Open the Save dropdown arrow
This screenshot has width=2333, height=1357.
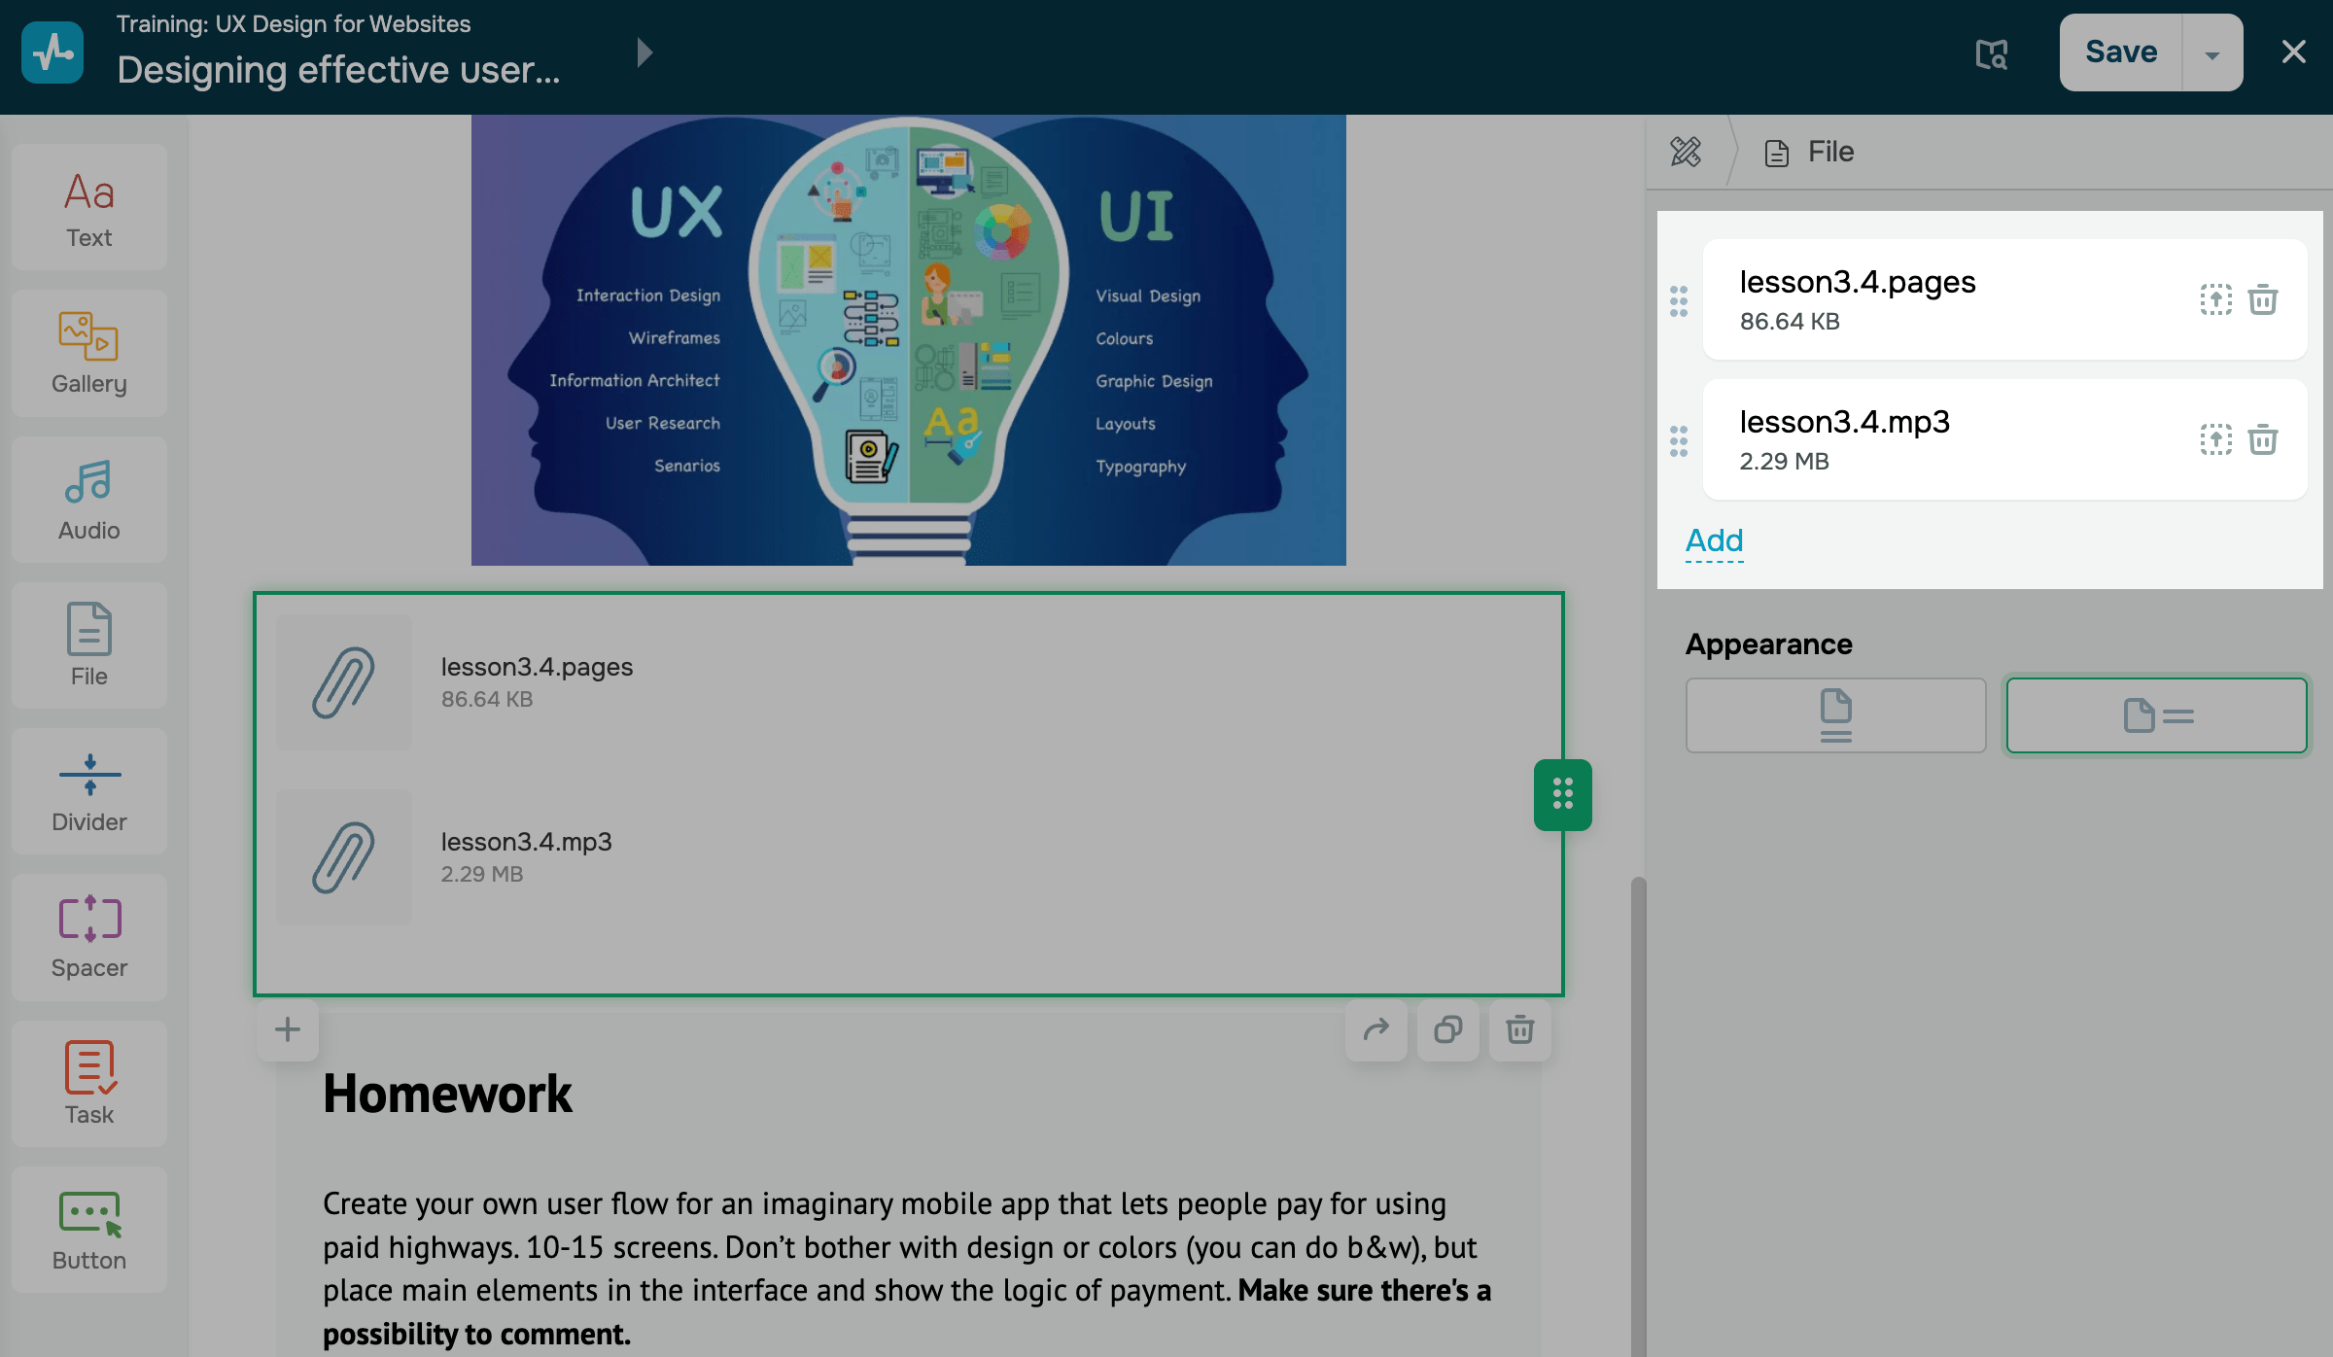[2212, 53]
